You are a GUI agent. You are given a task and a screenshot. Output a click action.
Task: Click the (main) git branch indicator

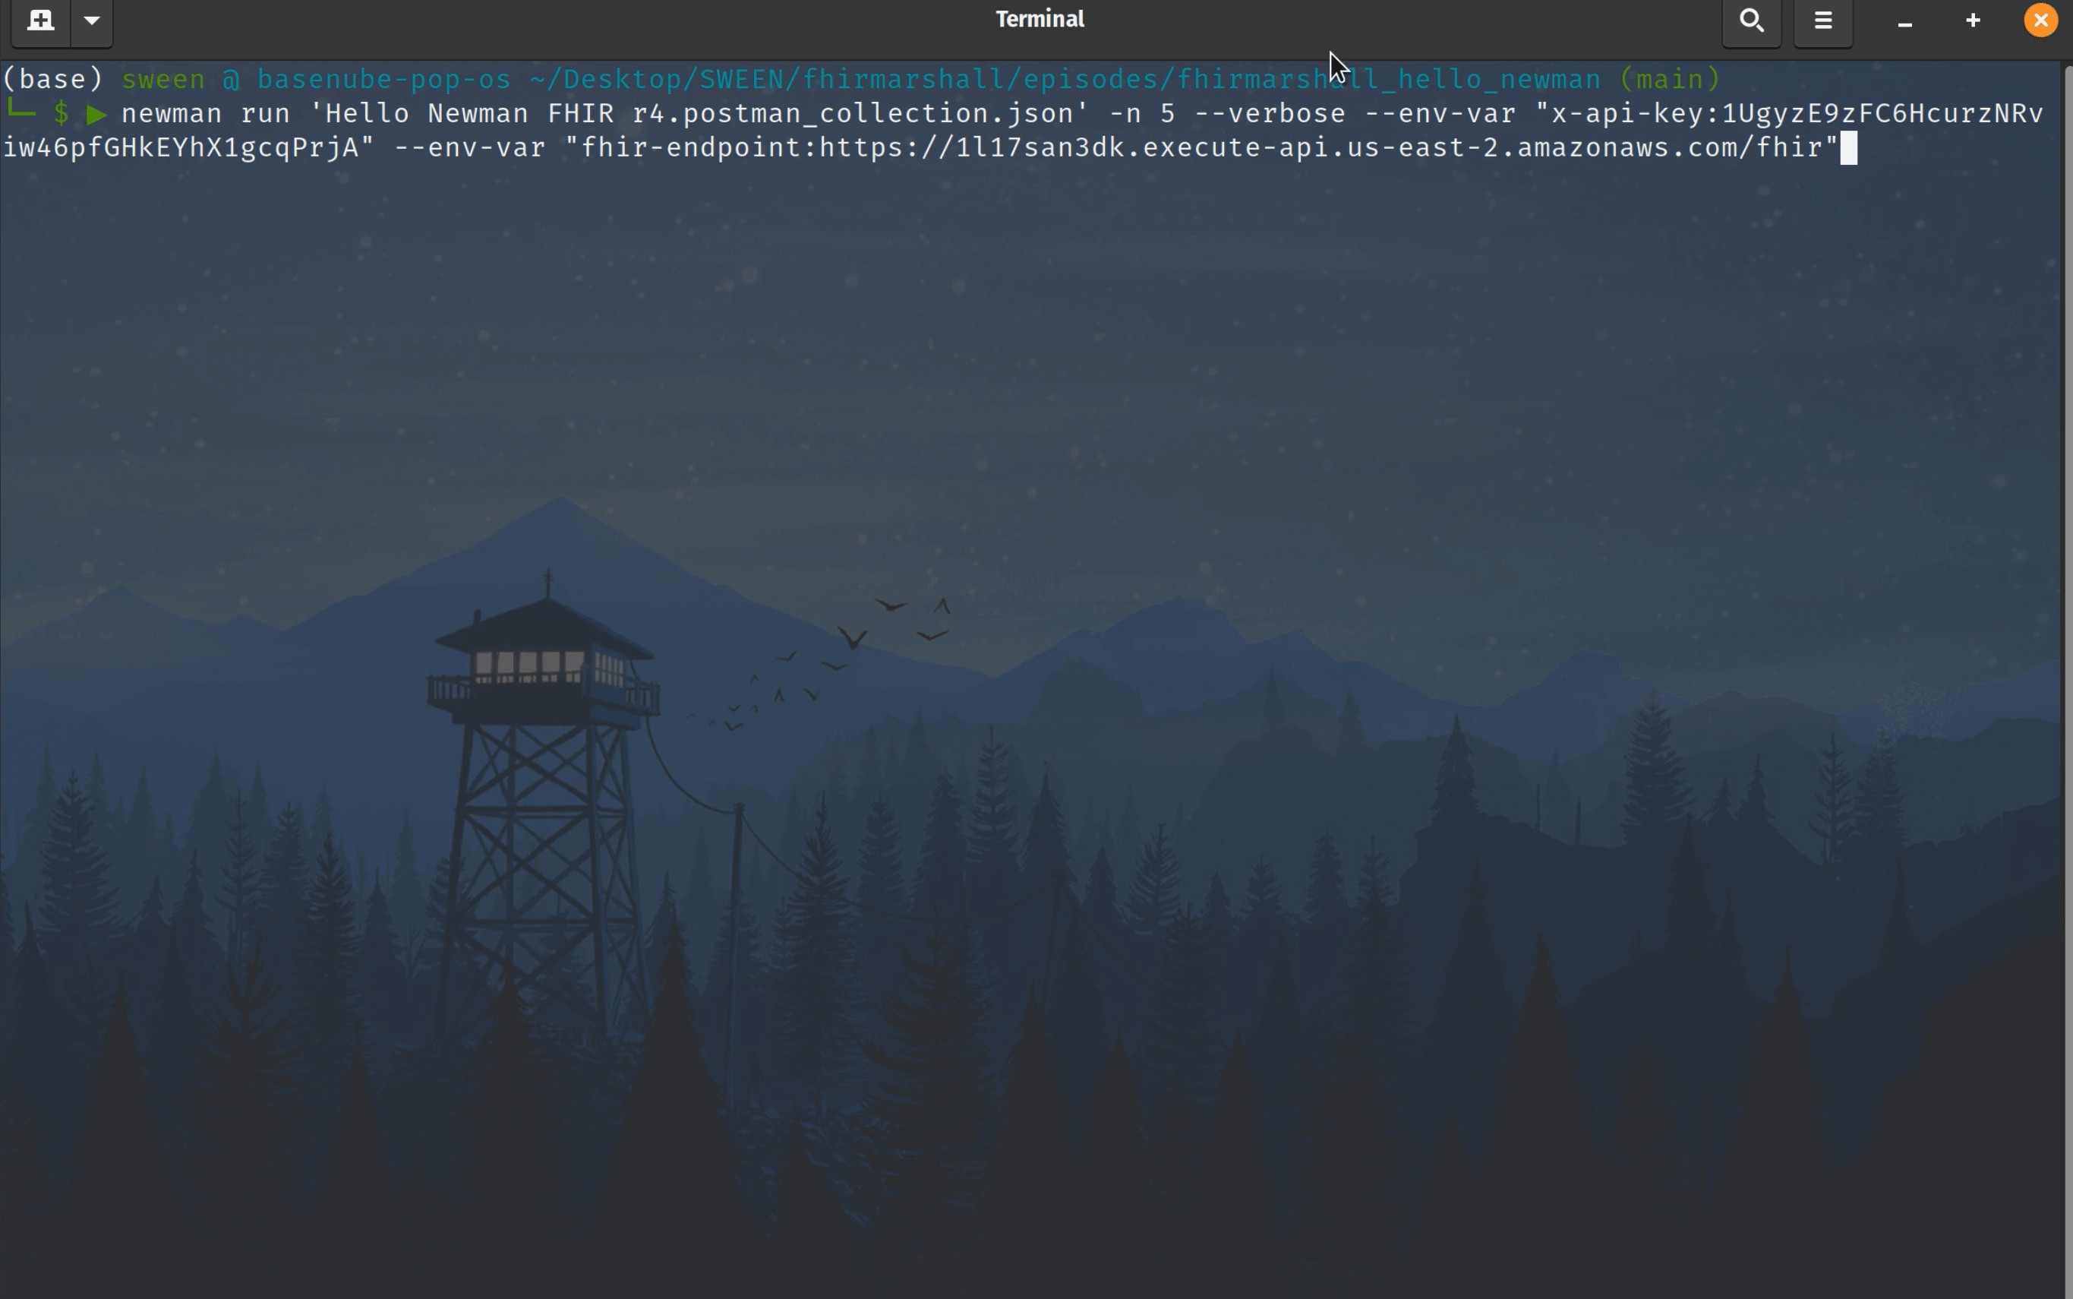1669,79
